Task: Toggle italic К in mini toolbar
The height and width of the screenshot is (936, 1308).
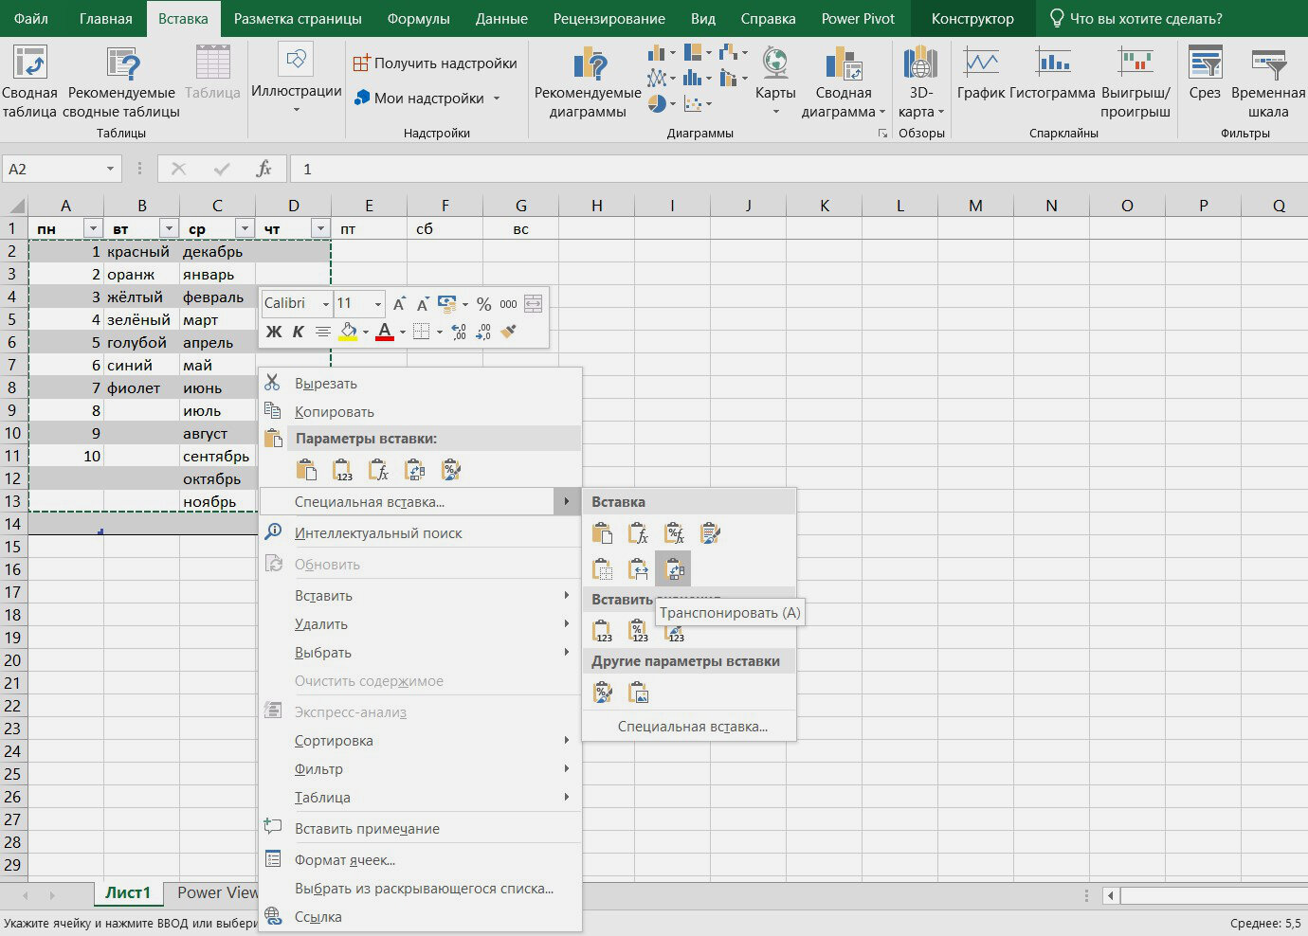Action: [298, 332]
